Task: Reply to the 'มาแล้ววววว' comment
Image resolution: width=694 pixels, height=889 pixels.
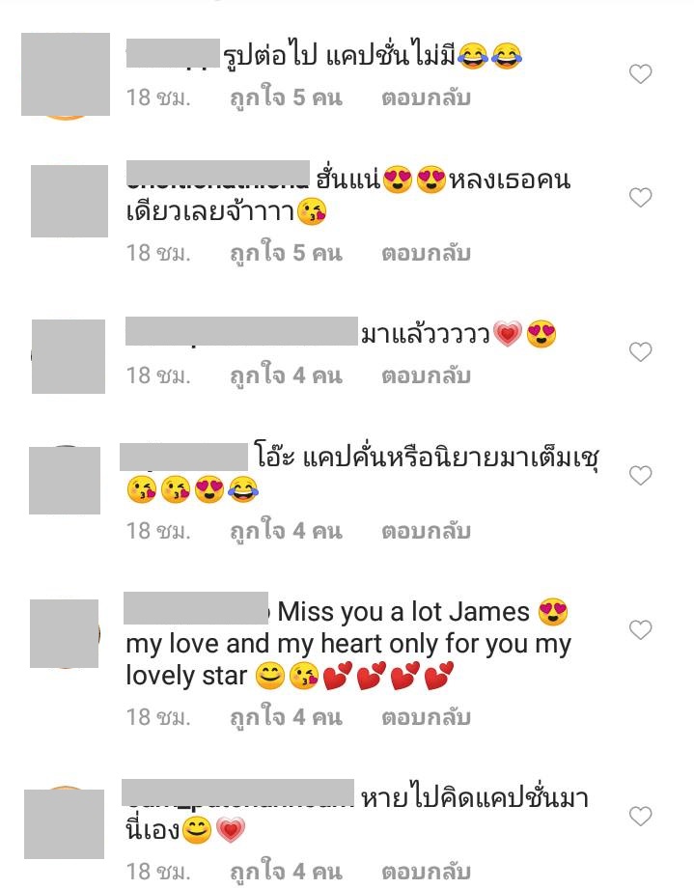Action: [426, 375]
